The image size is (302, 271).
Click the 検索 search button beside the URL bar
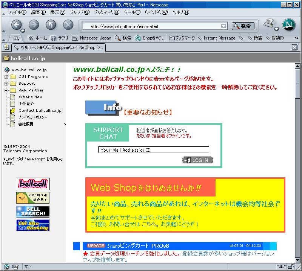[243, 26]
